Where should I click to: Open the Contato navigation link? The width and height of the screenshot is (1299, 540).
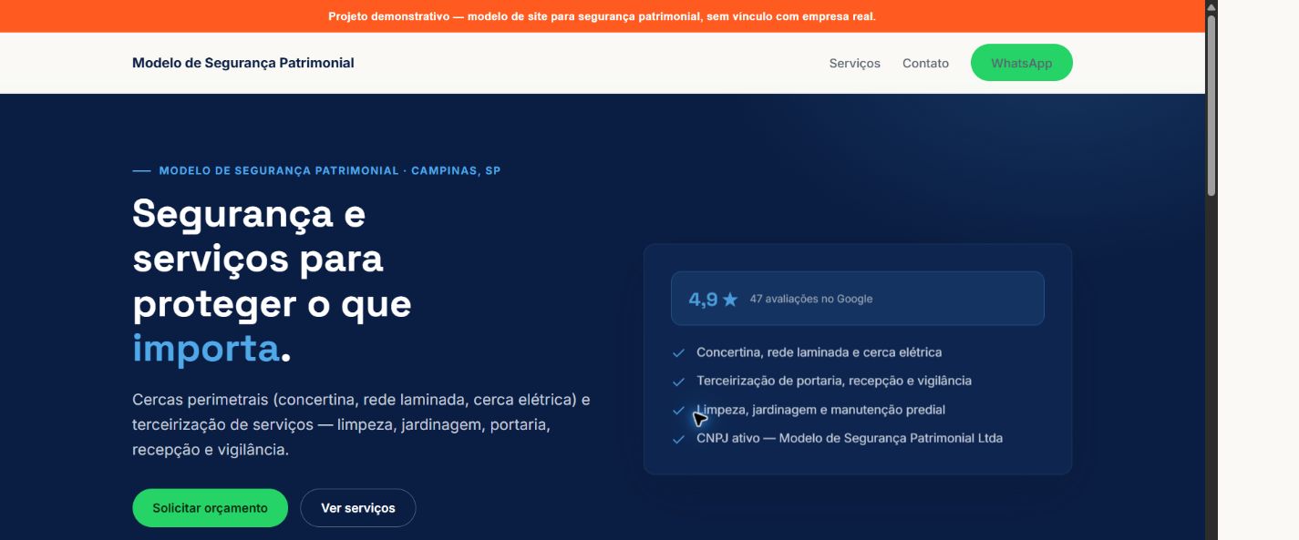[925, 63]
